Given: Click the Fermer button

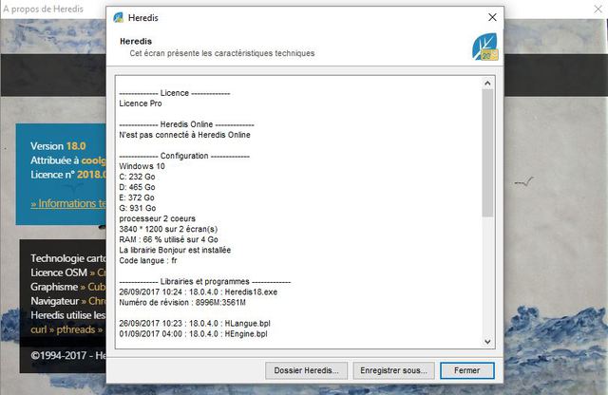Looking at the screenshot, I should point(467,370).
